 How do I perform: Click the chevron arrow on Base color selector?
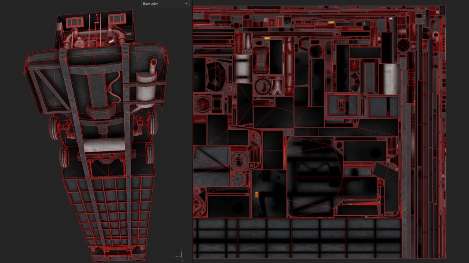point(186,4)
